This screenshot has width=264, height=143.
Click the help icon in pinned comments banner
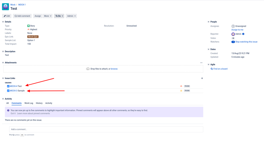point(8,110)
